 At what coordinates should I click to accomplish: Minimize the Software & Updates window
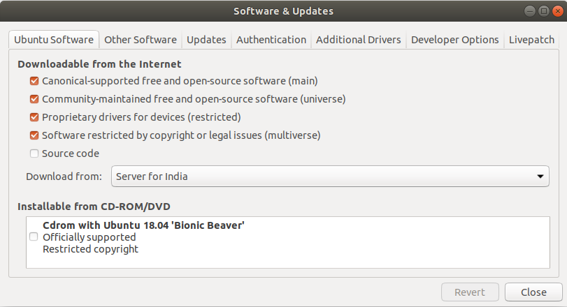(531, 11)
